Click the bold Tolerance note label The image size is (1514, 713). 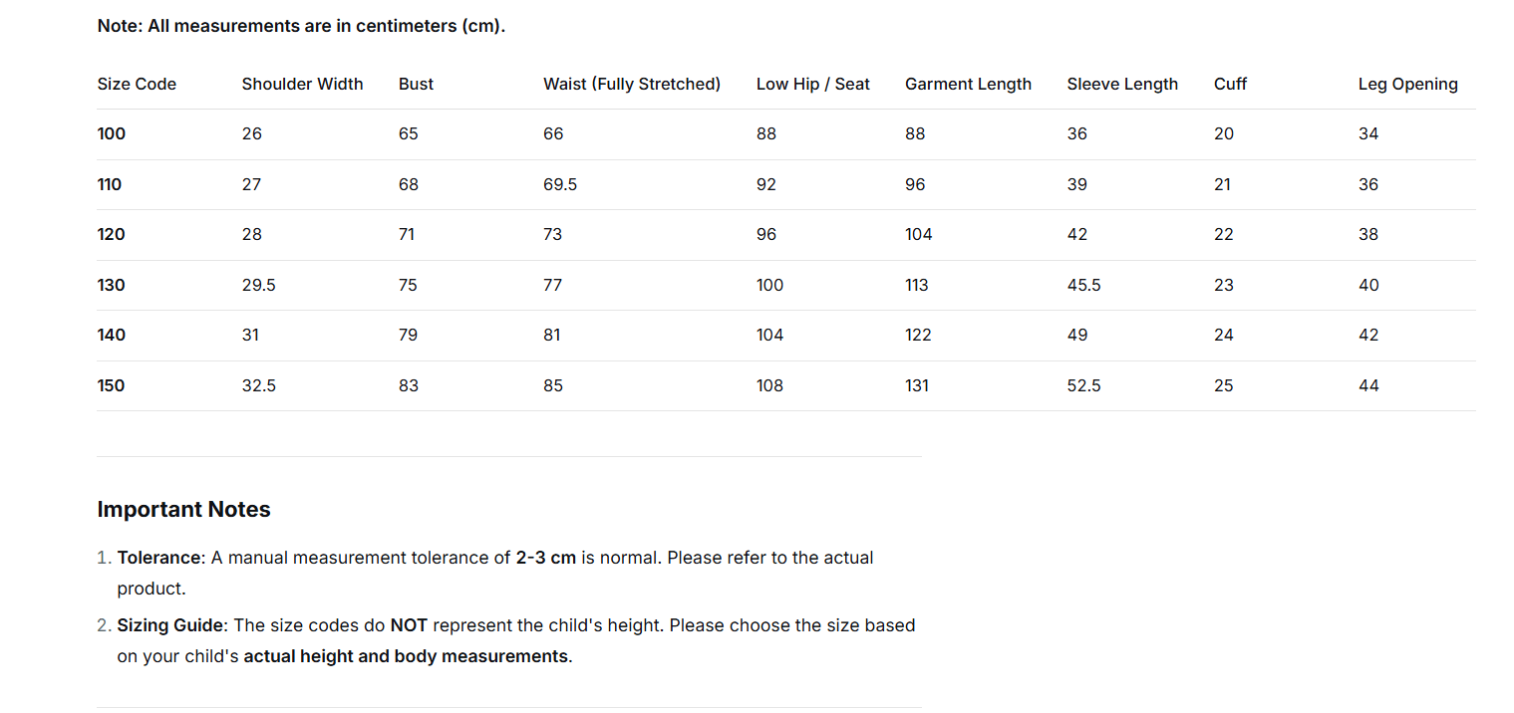(x=160, y=558)
